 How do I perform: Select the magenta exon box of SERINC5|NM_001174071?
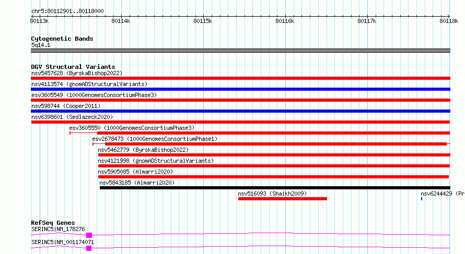click(x=89, y=248)
